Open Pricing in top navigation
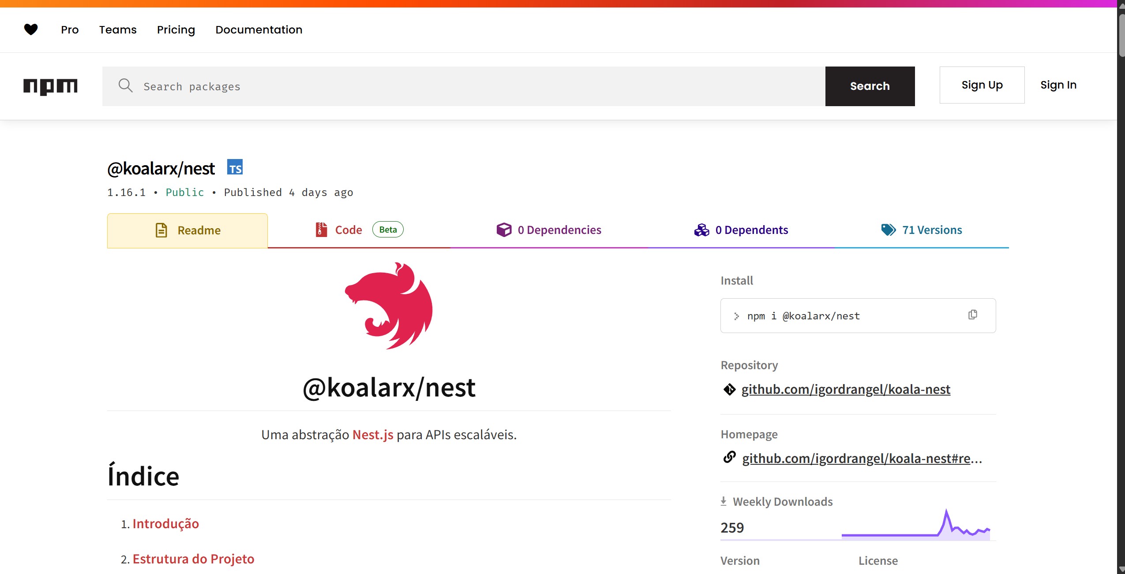Screen dimensions: 1125x574 tap(176, 30)
